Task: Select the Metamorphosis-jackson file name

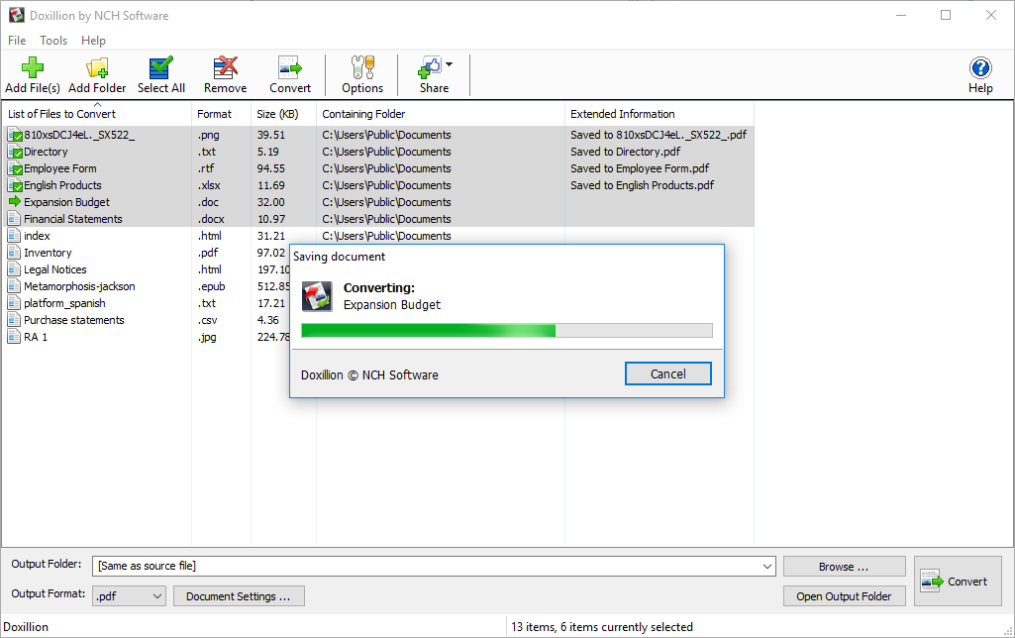Action: tap(79, 286)
